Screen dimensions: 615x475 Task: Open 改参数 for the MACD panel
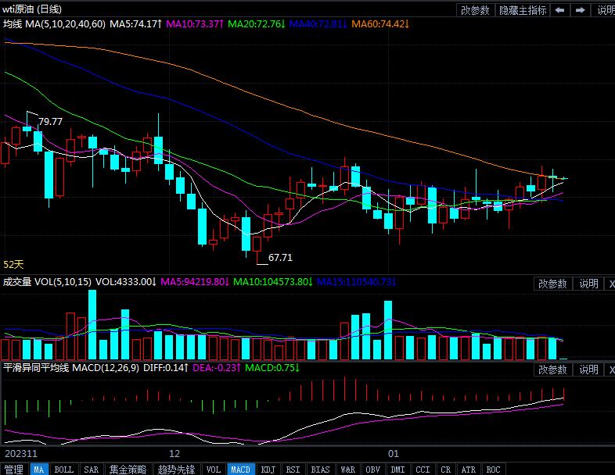tap(553, 370)
